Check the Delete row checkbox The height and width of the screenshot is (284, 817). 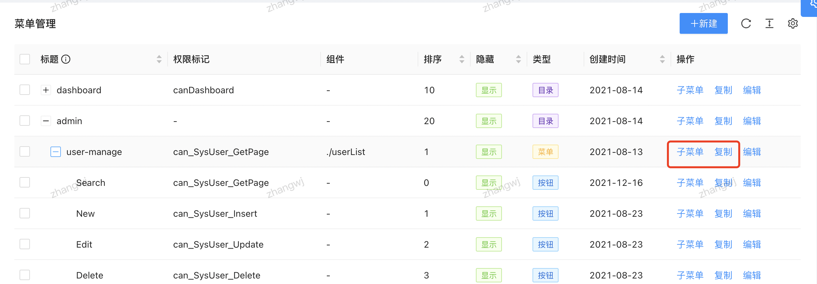tap(25, 275)
